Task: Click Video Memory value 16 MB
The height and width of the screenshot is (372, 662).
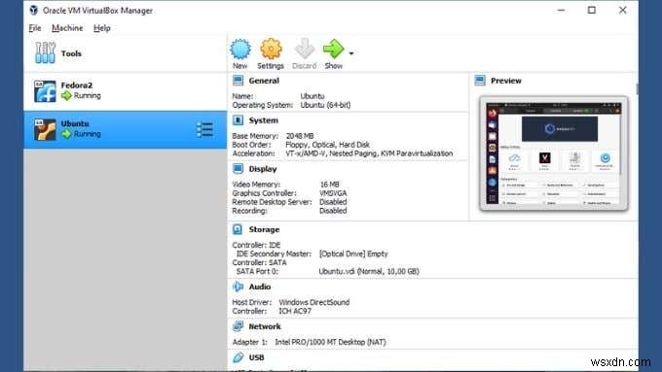Action: [329, 185]
